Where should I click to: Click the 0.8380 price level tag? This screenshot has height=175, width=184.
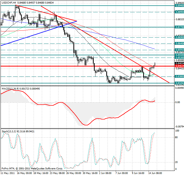point(179,76)
